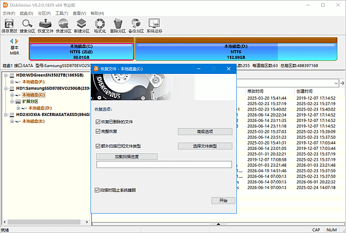Screen dimensions: 346x233
Task: Collapse the HD1 Samsung tree node
Action: [6, 88]
